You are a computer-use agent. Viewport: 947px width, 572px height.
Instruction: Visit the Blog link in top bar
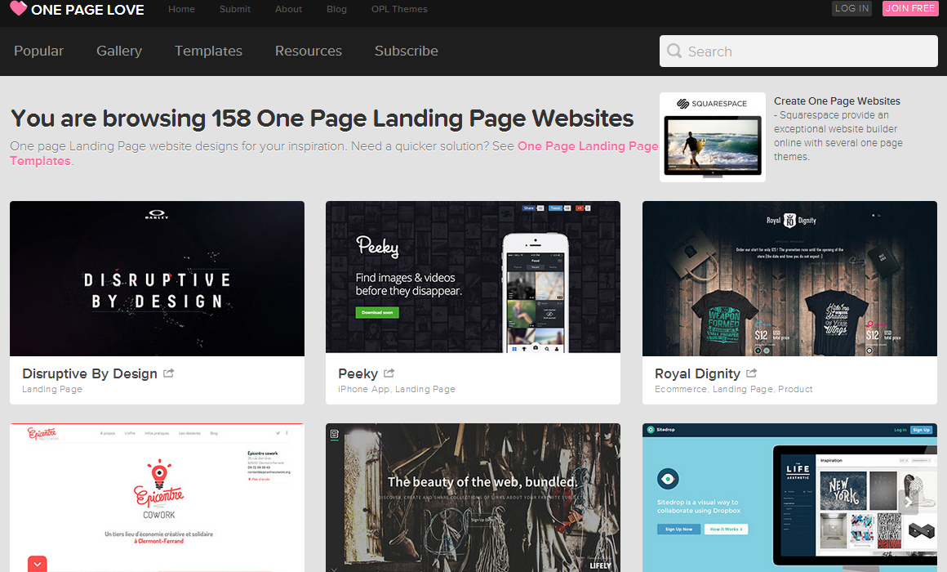tap(336, 9)
